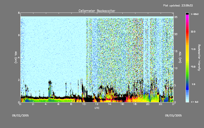This screenshot has height=128, width=204.
Task: Click the "25" kft tick on right axis
Action: [x=176, y=17]
